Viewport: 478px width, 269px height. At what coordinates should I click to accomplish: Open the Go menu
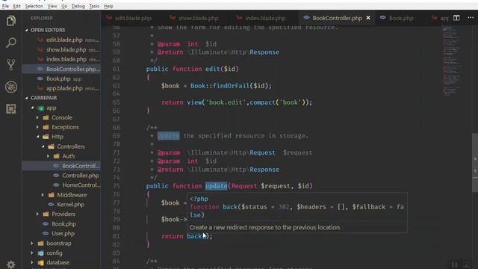tap(64, 6)
